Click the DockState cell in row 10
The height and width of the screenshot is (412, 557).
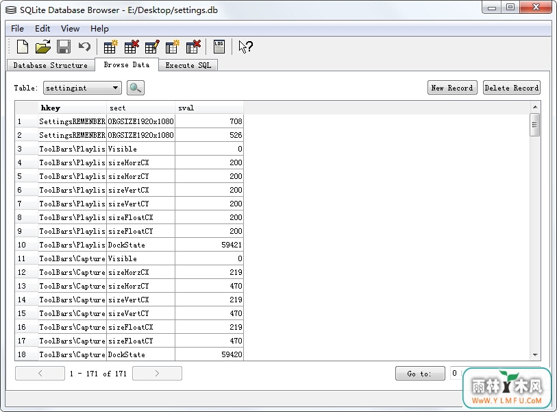click(x=140, y=245)
